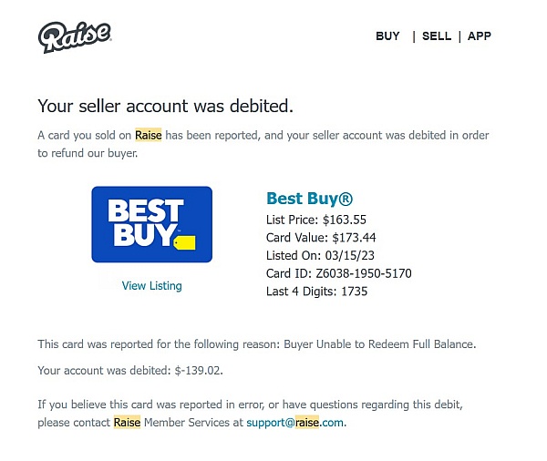Click the 'Your seller account was debited' heading
Viewport: 547px width, 461px height.
(165, 106)
